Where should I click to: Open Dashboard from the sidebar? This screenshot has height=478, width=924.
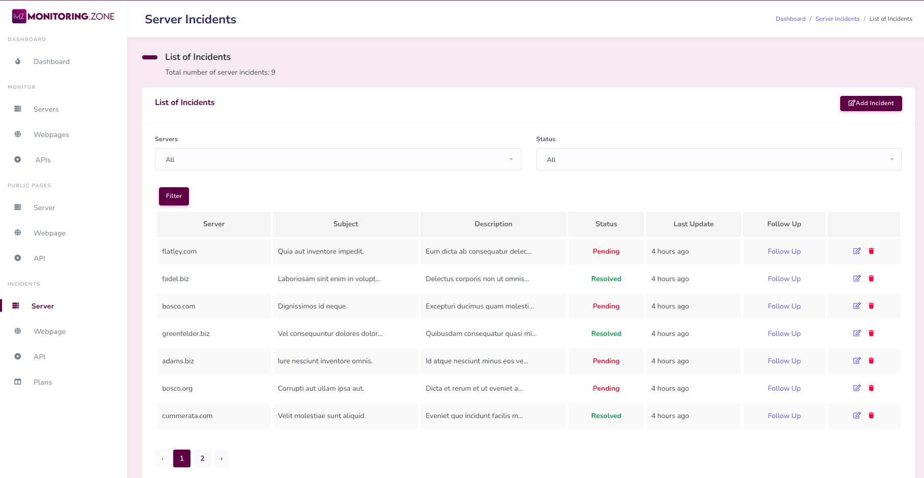pos(51,61)
